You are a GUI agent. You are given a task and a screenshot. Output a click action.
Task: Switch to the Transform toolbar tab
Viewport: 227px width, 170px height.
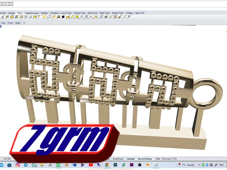(55, 13)
